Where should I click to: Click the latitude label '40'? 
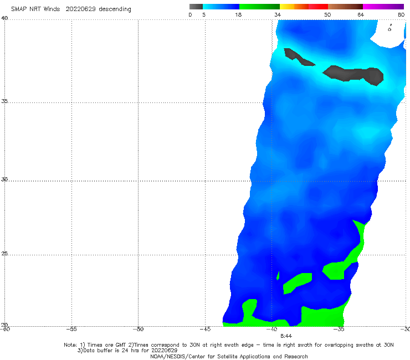click(4, 18)
